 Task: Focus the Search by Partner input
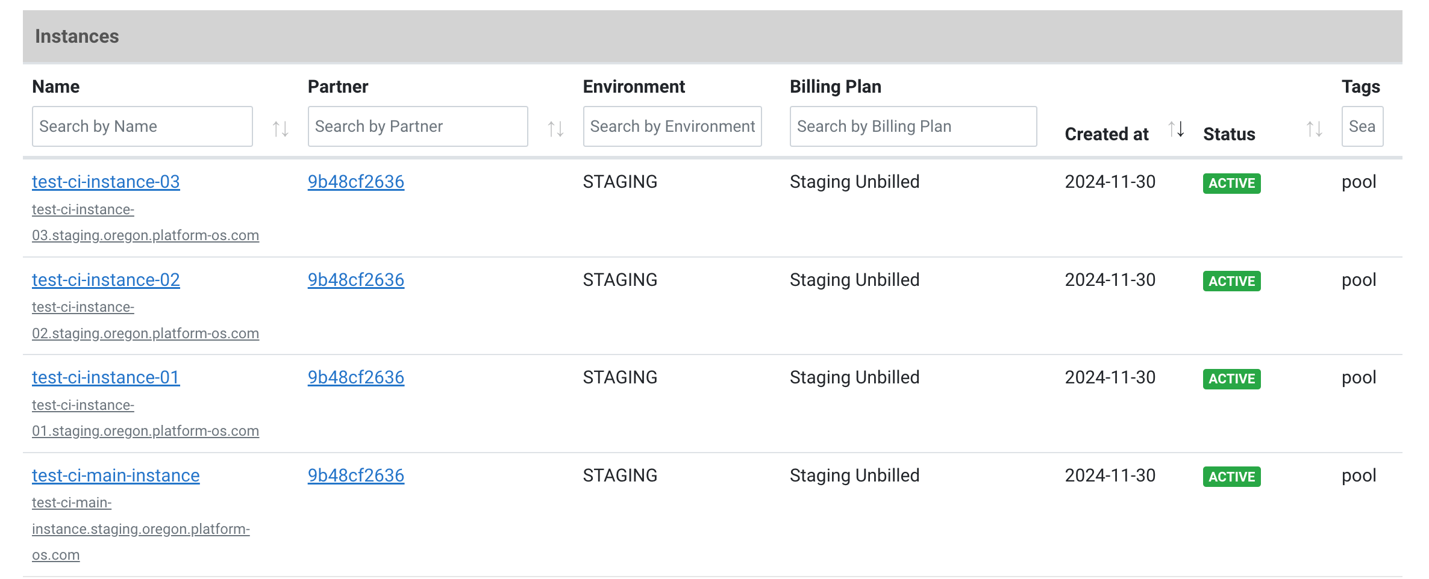(417, 126)
